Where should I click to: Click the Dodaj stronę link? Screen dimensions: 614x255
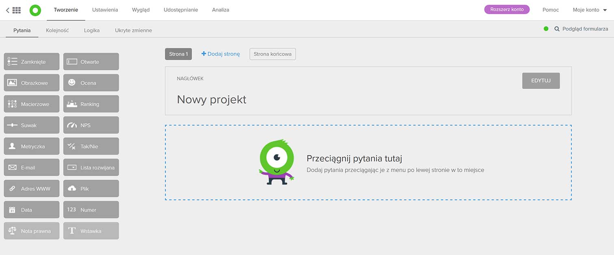tap(221, 54)
